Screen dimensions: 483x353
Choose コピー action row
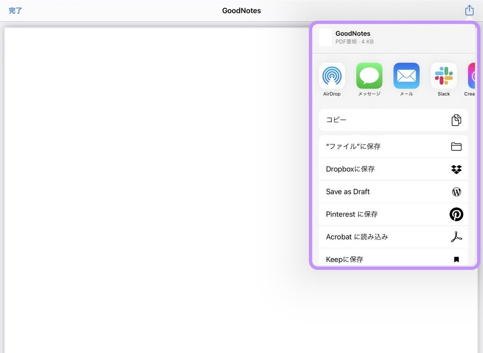394,120
